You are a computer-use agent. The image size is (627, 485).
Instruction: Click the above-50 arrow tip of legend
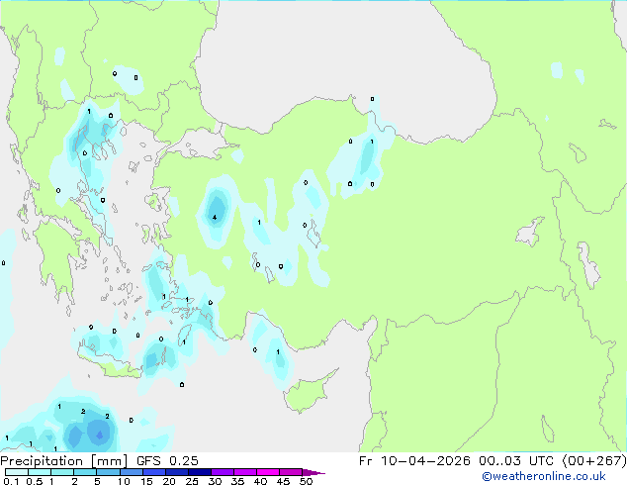[313, 472]
